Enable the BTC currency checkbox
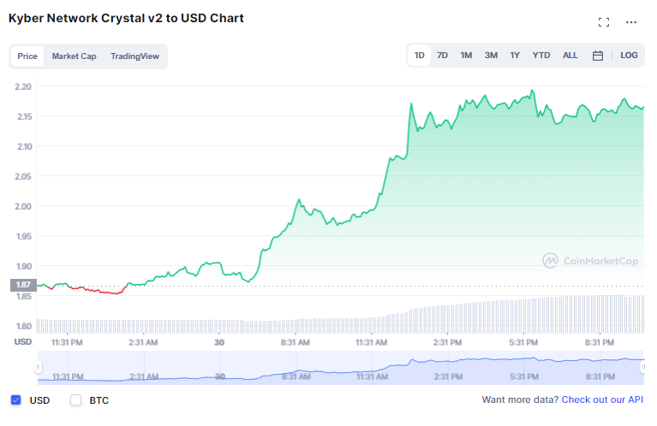 click(76, 400)
